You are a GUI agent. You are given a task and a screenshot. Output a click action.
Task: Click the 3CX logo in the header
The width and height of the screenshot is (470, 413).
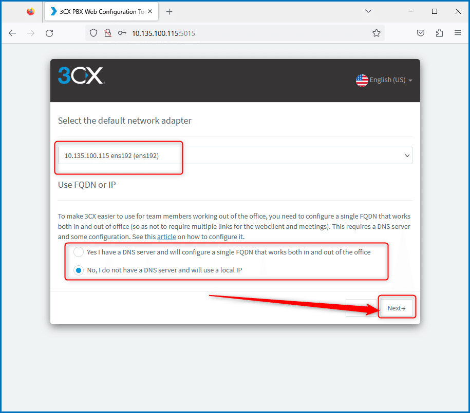coord(81,75)
